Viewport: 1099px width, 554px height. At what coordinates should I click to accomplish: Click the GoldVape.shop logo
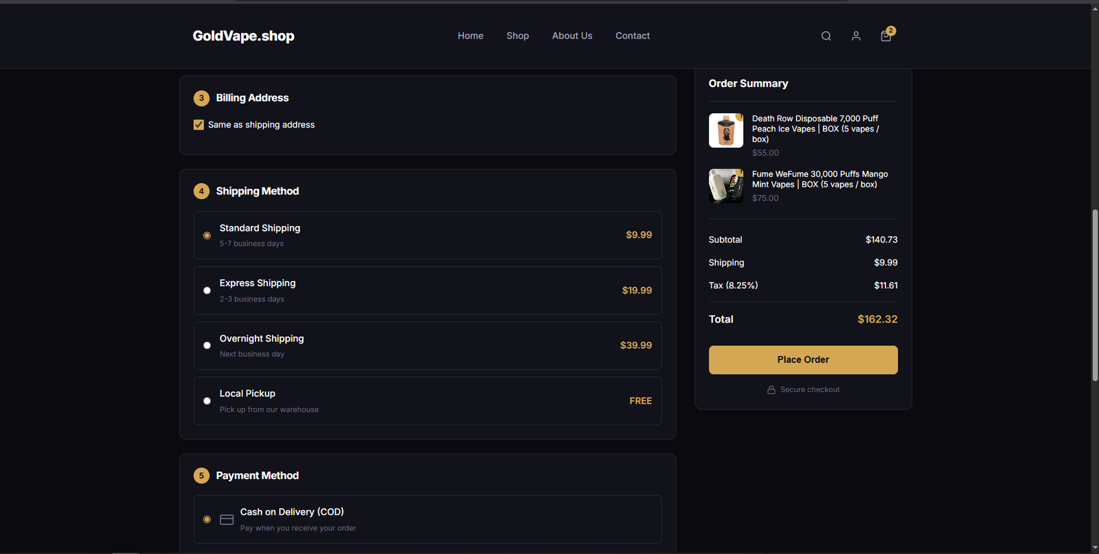tap(243, 36)
